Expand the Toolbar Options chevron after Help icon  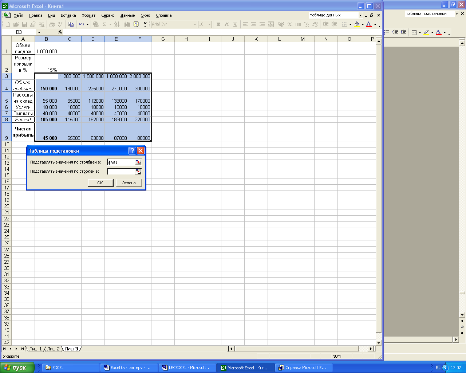145,24
